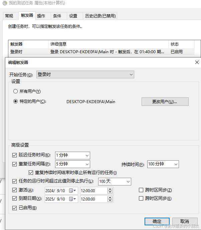Image resolution: width=201 pixels, height=230 pixels.
Task: Switch to the 条件 tab
Action: coord(59,16)
